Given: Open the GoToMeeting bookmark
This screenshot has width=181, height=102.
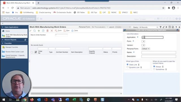Looking at the screenshot, I should click(27, 12).
